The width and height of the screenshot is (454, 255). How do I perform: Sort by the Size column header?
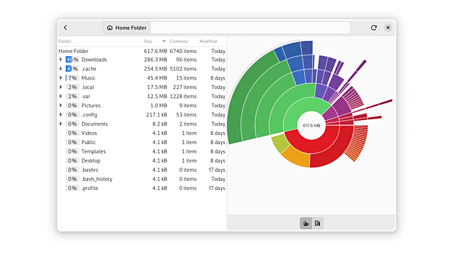pos(148,41)
